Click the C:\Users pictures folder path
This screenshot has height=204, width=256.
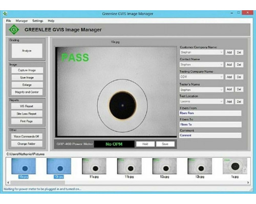(26, 154)
